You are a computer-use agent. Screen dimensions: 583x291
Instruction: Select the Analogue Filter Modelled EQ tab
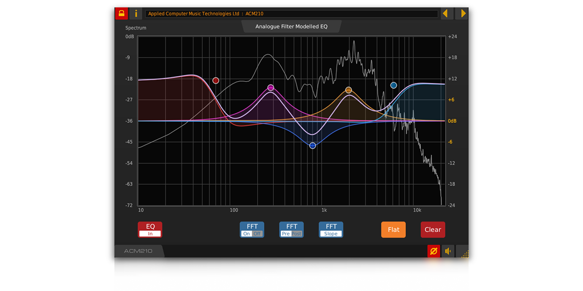click(291, 26)
